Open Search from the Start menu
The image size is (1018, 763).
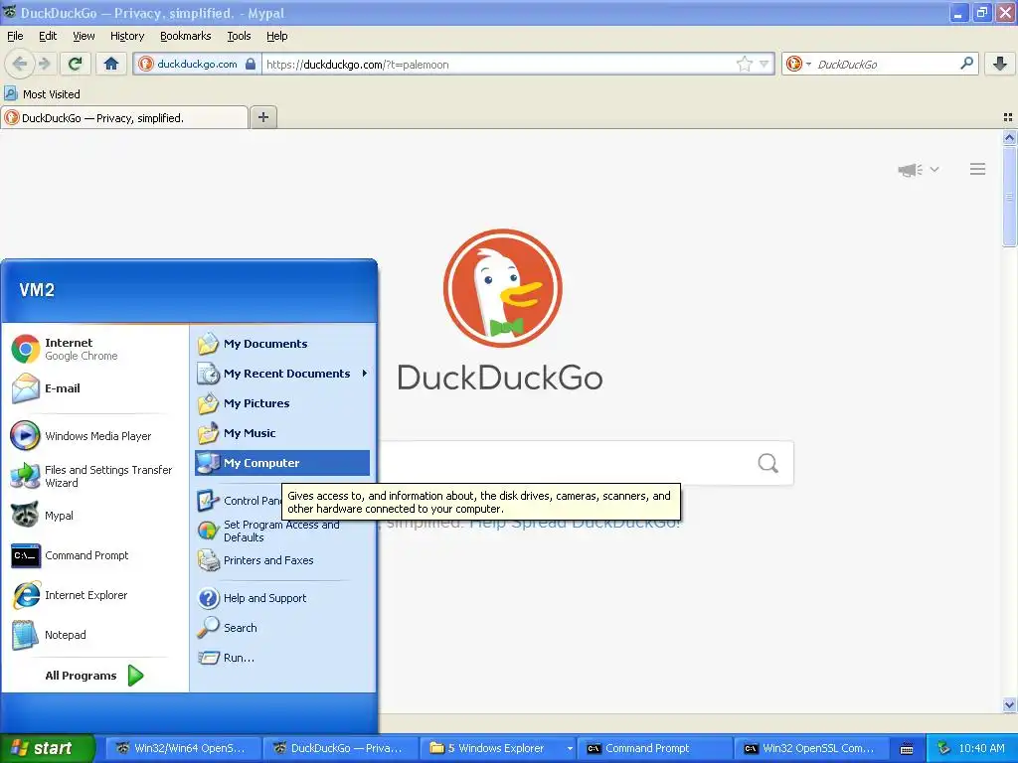click(x=282, y=628)
